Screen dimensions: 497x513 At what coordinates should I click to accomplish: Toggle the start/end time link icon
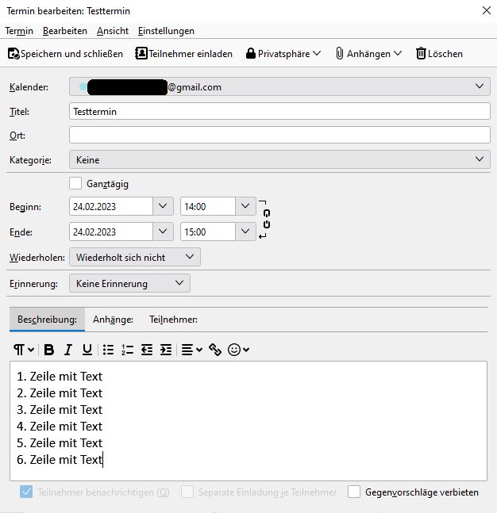tap(266, 219)
